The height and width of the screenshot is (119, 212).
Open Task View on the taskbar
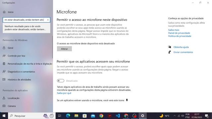coord(60,116)
